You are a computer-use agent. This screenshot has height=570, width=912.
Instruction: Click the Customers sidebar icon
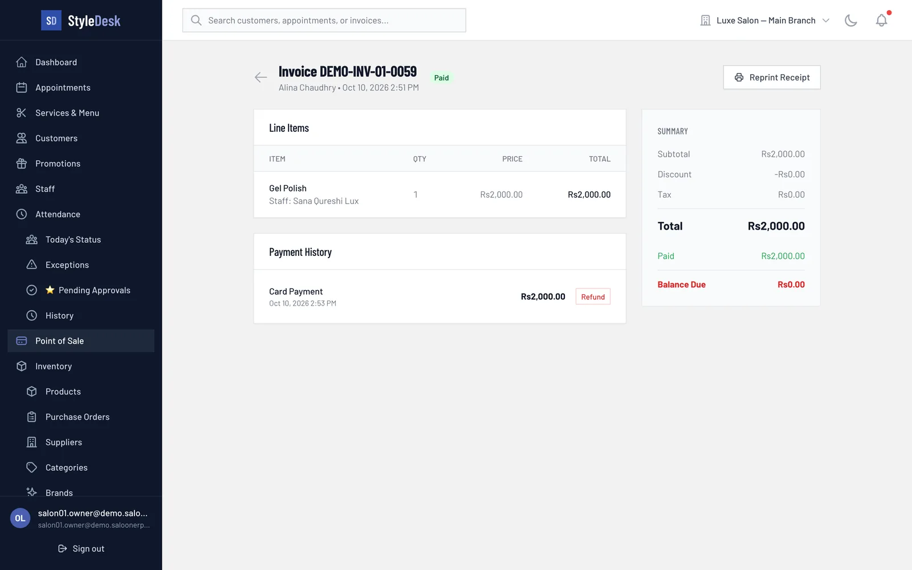[x=22, y=138]
